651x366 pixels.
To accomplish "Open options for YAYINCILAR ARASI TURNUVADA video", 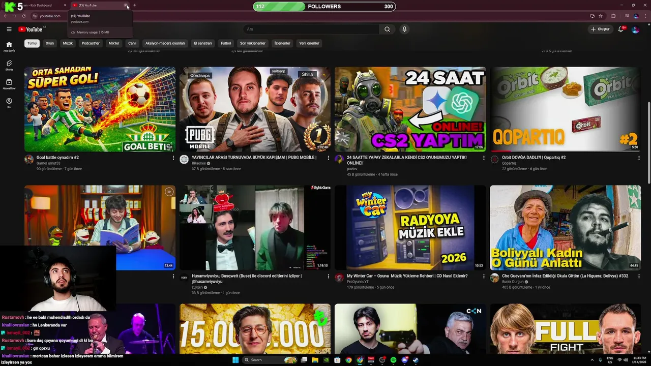I will tap(329, 158).
